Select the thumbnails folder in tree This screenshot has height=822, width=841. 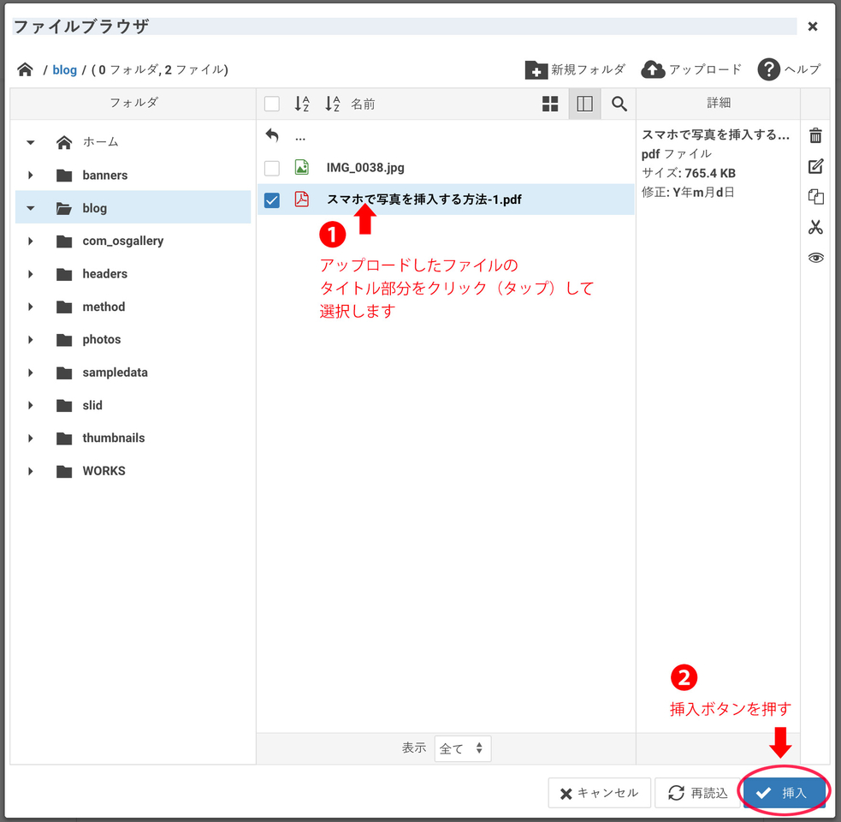113,438
